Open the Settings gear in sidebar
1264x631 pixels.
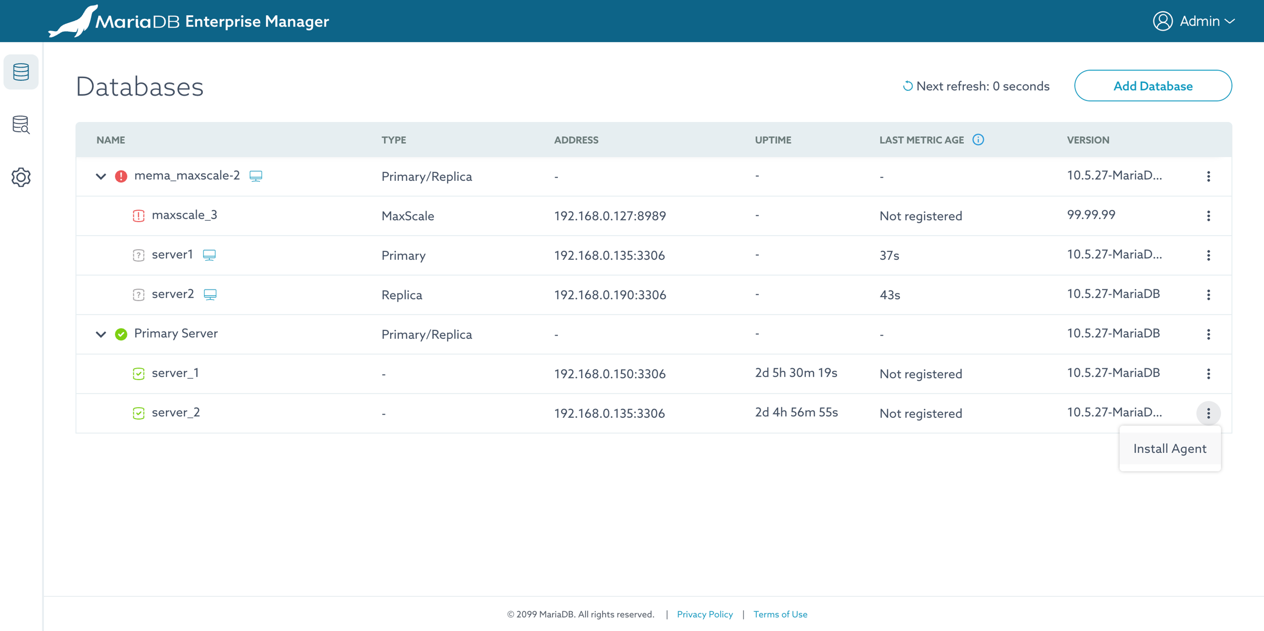21,177
